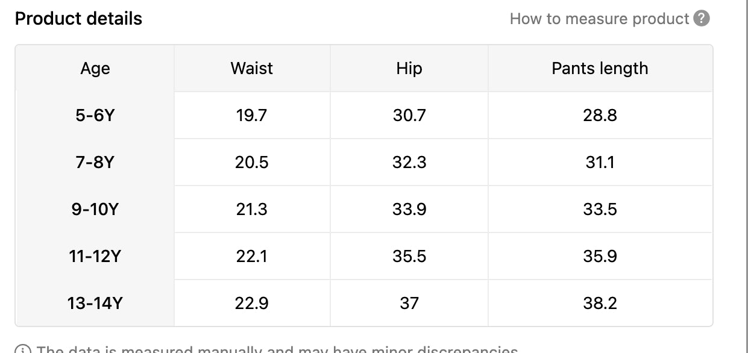This screenshot has width=748, height=353.
Task: Click the 37 hip value cell
Action: (409, 303)
